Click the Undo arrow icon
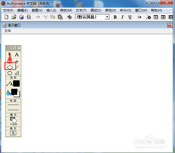175x153 pixels. (38, 17)
